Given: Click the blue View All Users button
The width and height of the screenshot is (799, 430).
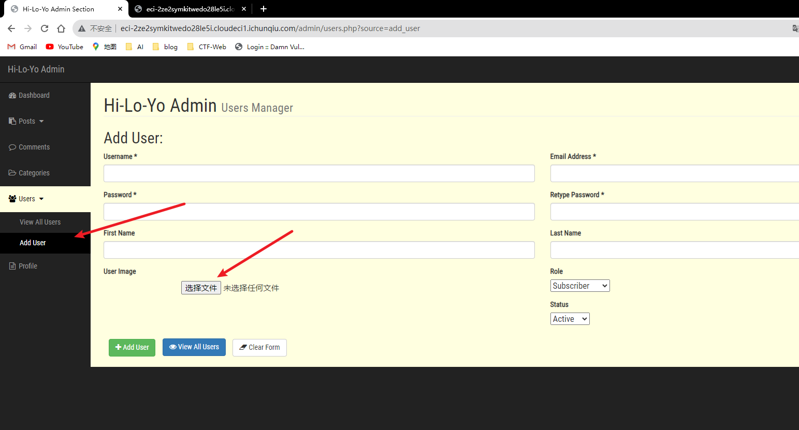Looking at the screenshot, I should click(194, 347).
